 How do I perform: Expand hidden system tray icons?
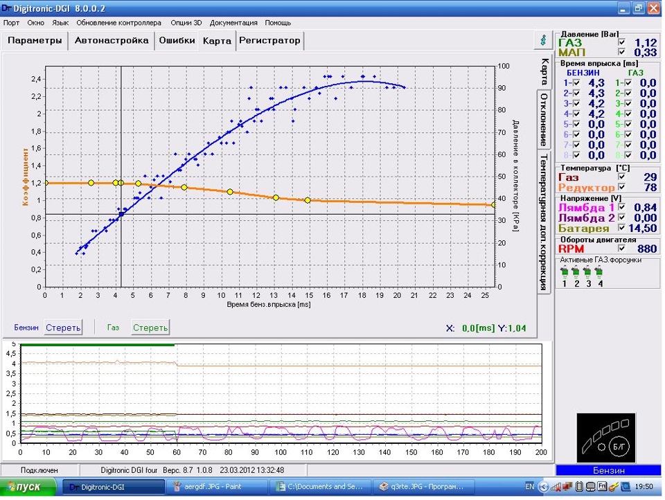tap(544, 486)
